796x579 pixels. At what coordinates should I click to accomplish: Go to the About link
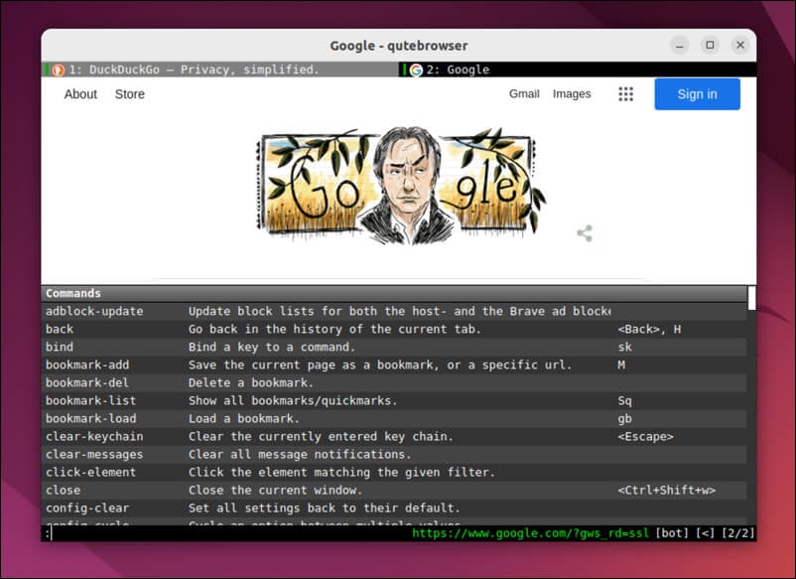click(80, 94)
